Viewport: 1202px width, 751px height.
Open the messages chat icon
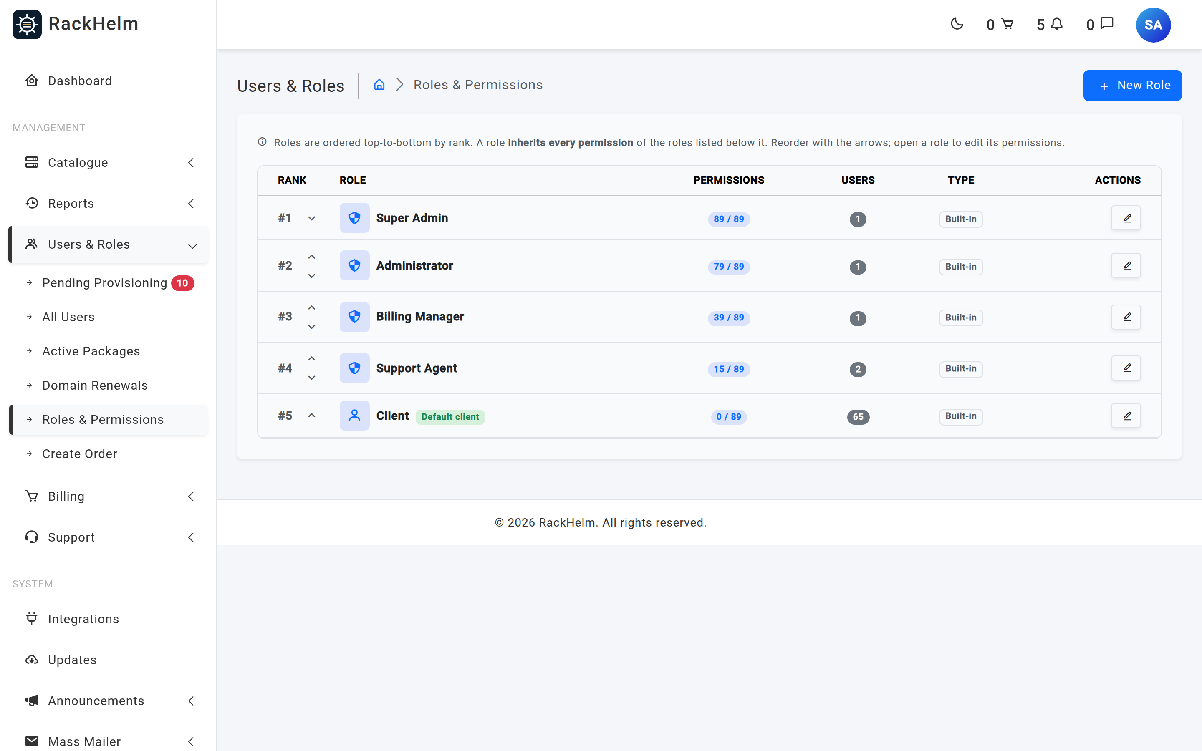click(1107, 23)
